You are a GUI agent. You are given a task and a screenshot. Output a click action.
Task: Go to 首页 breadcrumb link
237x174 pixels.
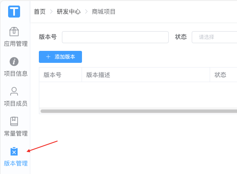pos(40,12)
